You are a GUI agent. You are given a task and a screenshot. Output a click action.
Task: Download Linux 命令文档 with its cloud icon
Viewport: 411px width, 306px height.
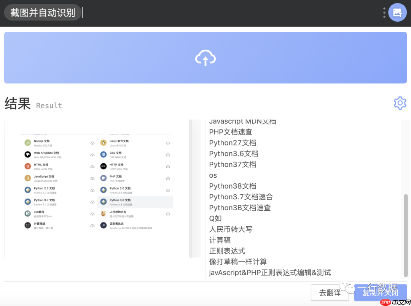pos(168,143)
